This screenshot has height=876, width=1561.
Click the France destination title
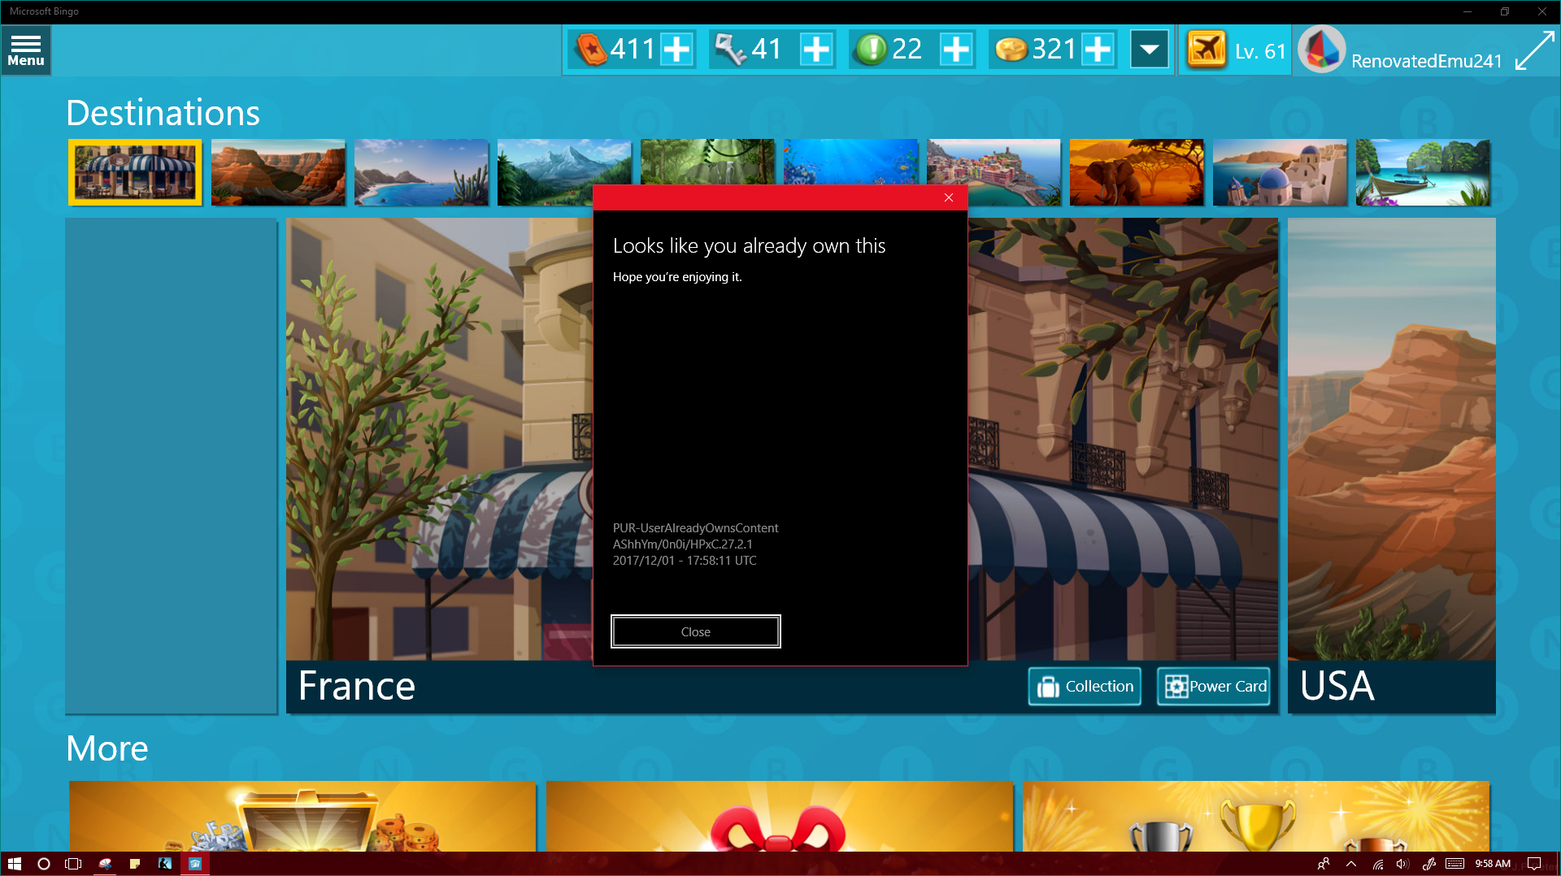357,686
